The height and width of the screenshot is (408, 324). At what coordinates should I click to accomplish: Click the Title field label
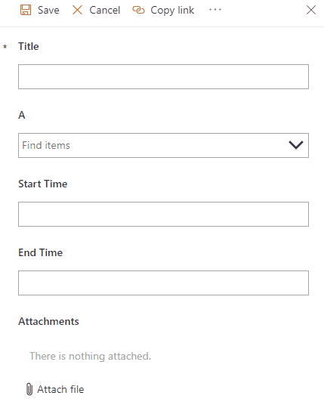click(x=29, y=46)
